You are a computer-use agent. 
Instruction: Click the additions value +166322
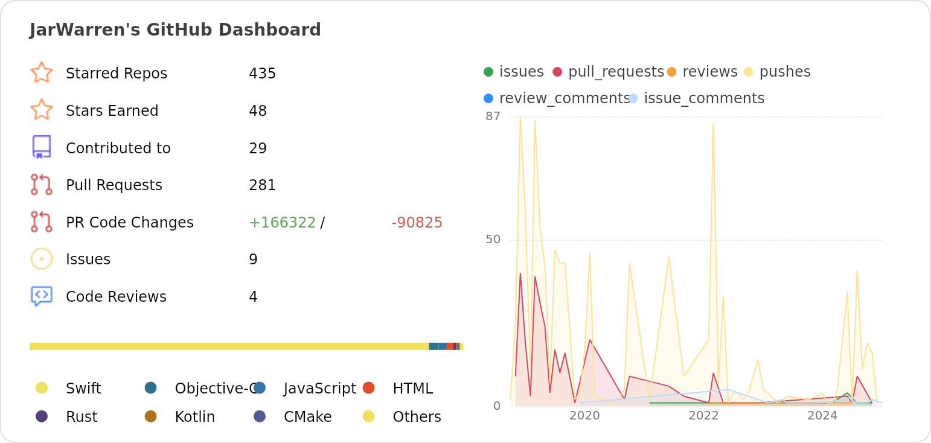point(283,223)
